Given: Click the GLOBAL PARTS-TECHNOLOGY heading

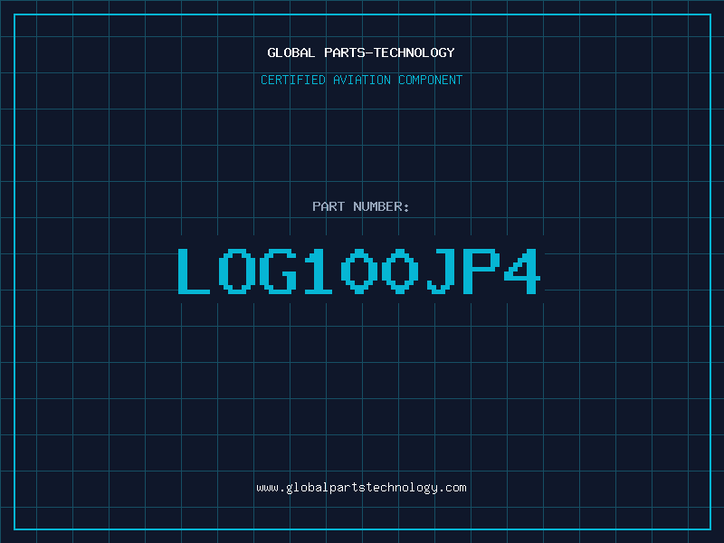Looking at the screenshot, I should tap(361, 52).
